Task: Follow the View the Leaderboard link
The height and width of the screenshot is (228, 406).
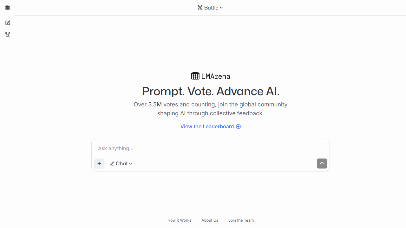Action: click(207, 127)
